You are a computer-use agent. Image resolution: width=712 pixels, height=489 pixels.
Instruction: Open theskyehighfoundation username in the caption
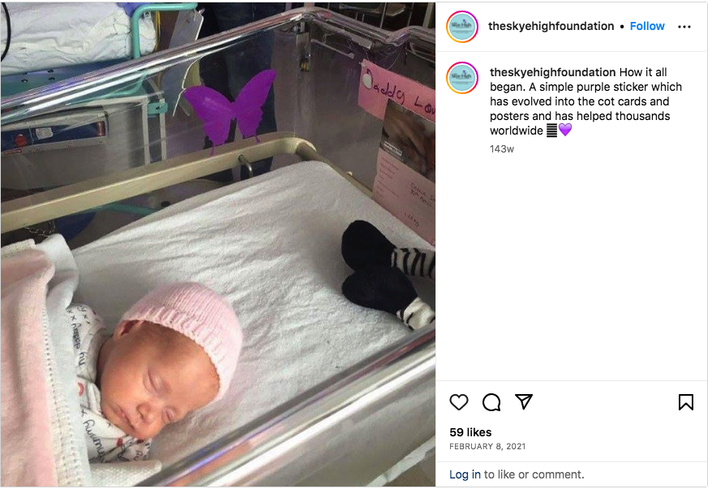tap(552, 72)
